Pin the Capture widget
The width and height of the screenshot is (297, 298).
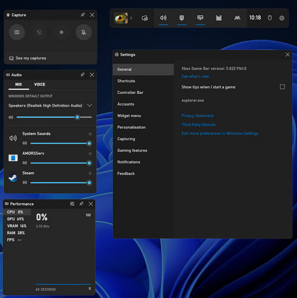(82, 14)
